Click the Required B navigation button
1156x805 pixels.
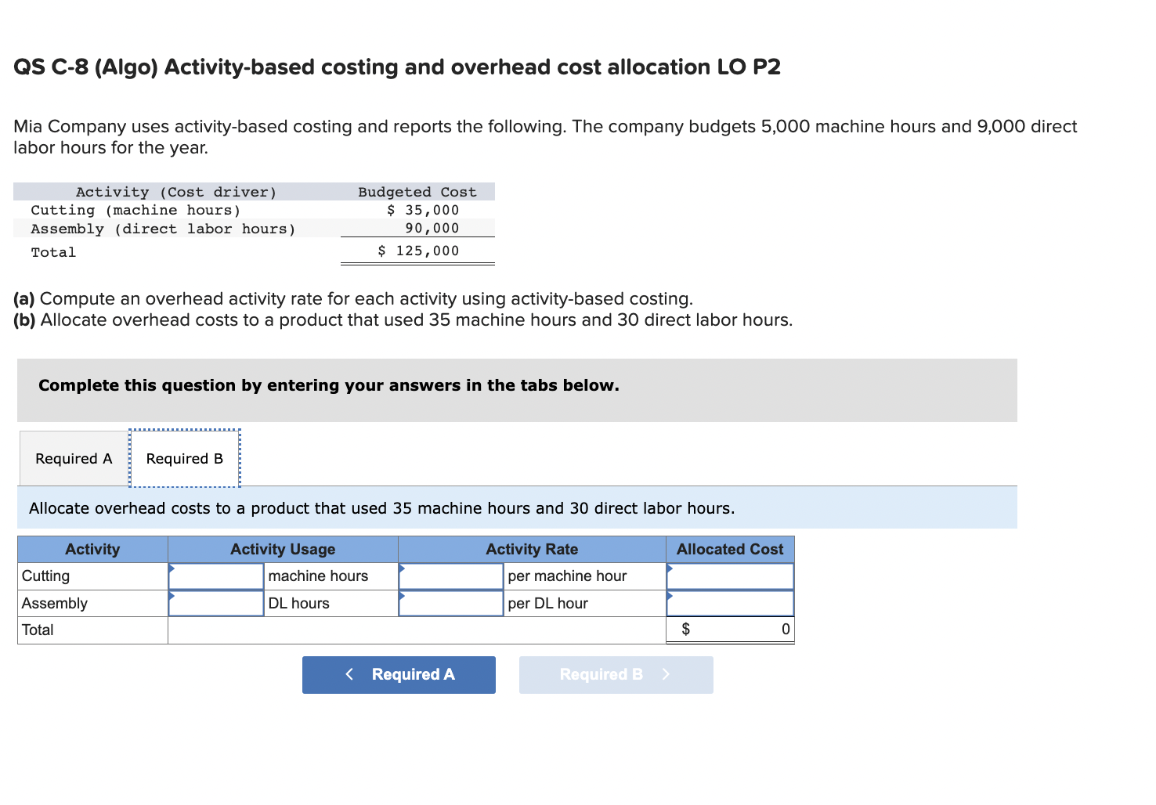(x=616, y=674)
